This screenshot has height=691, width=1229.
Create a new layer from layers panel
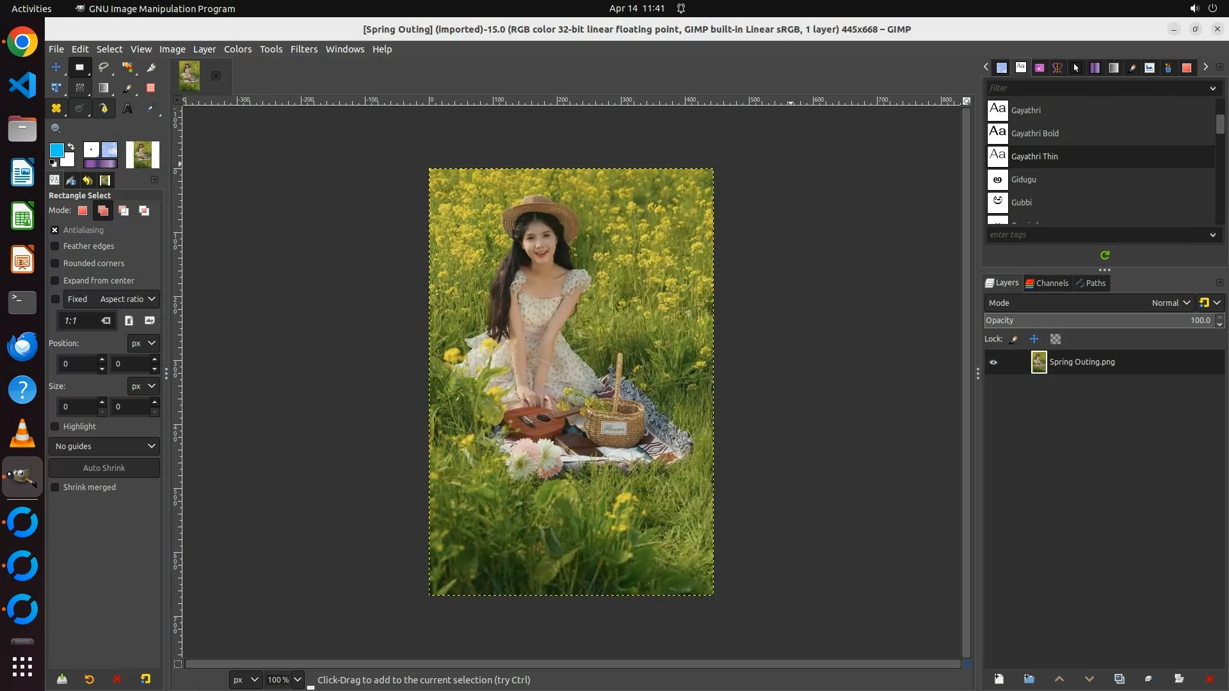coord(999,679)
